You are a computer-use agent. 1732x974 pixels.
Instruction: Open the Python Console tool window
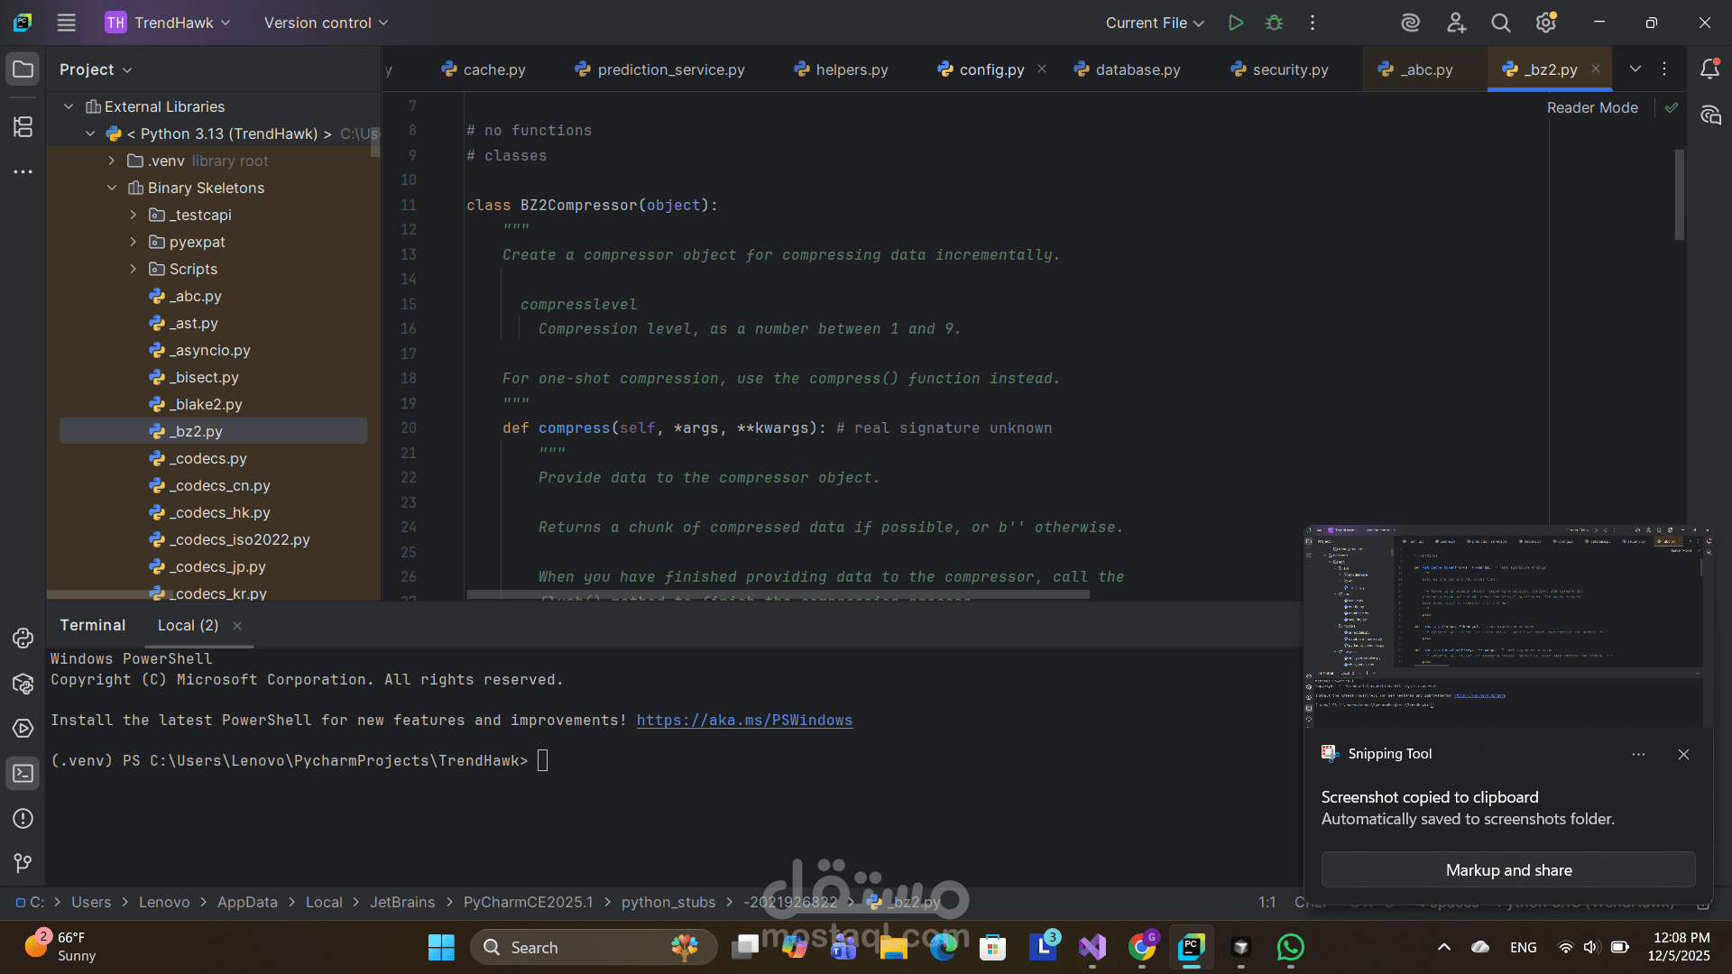click(x=23, y=639)
